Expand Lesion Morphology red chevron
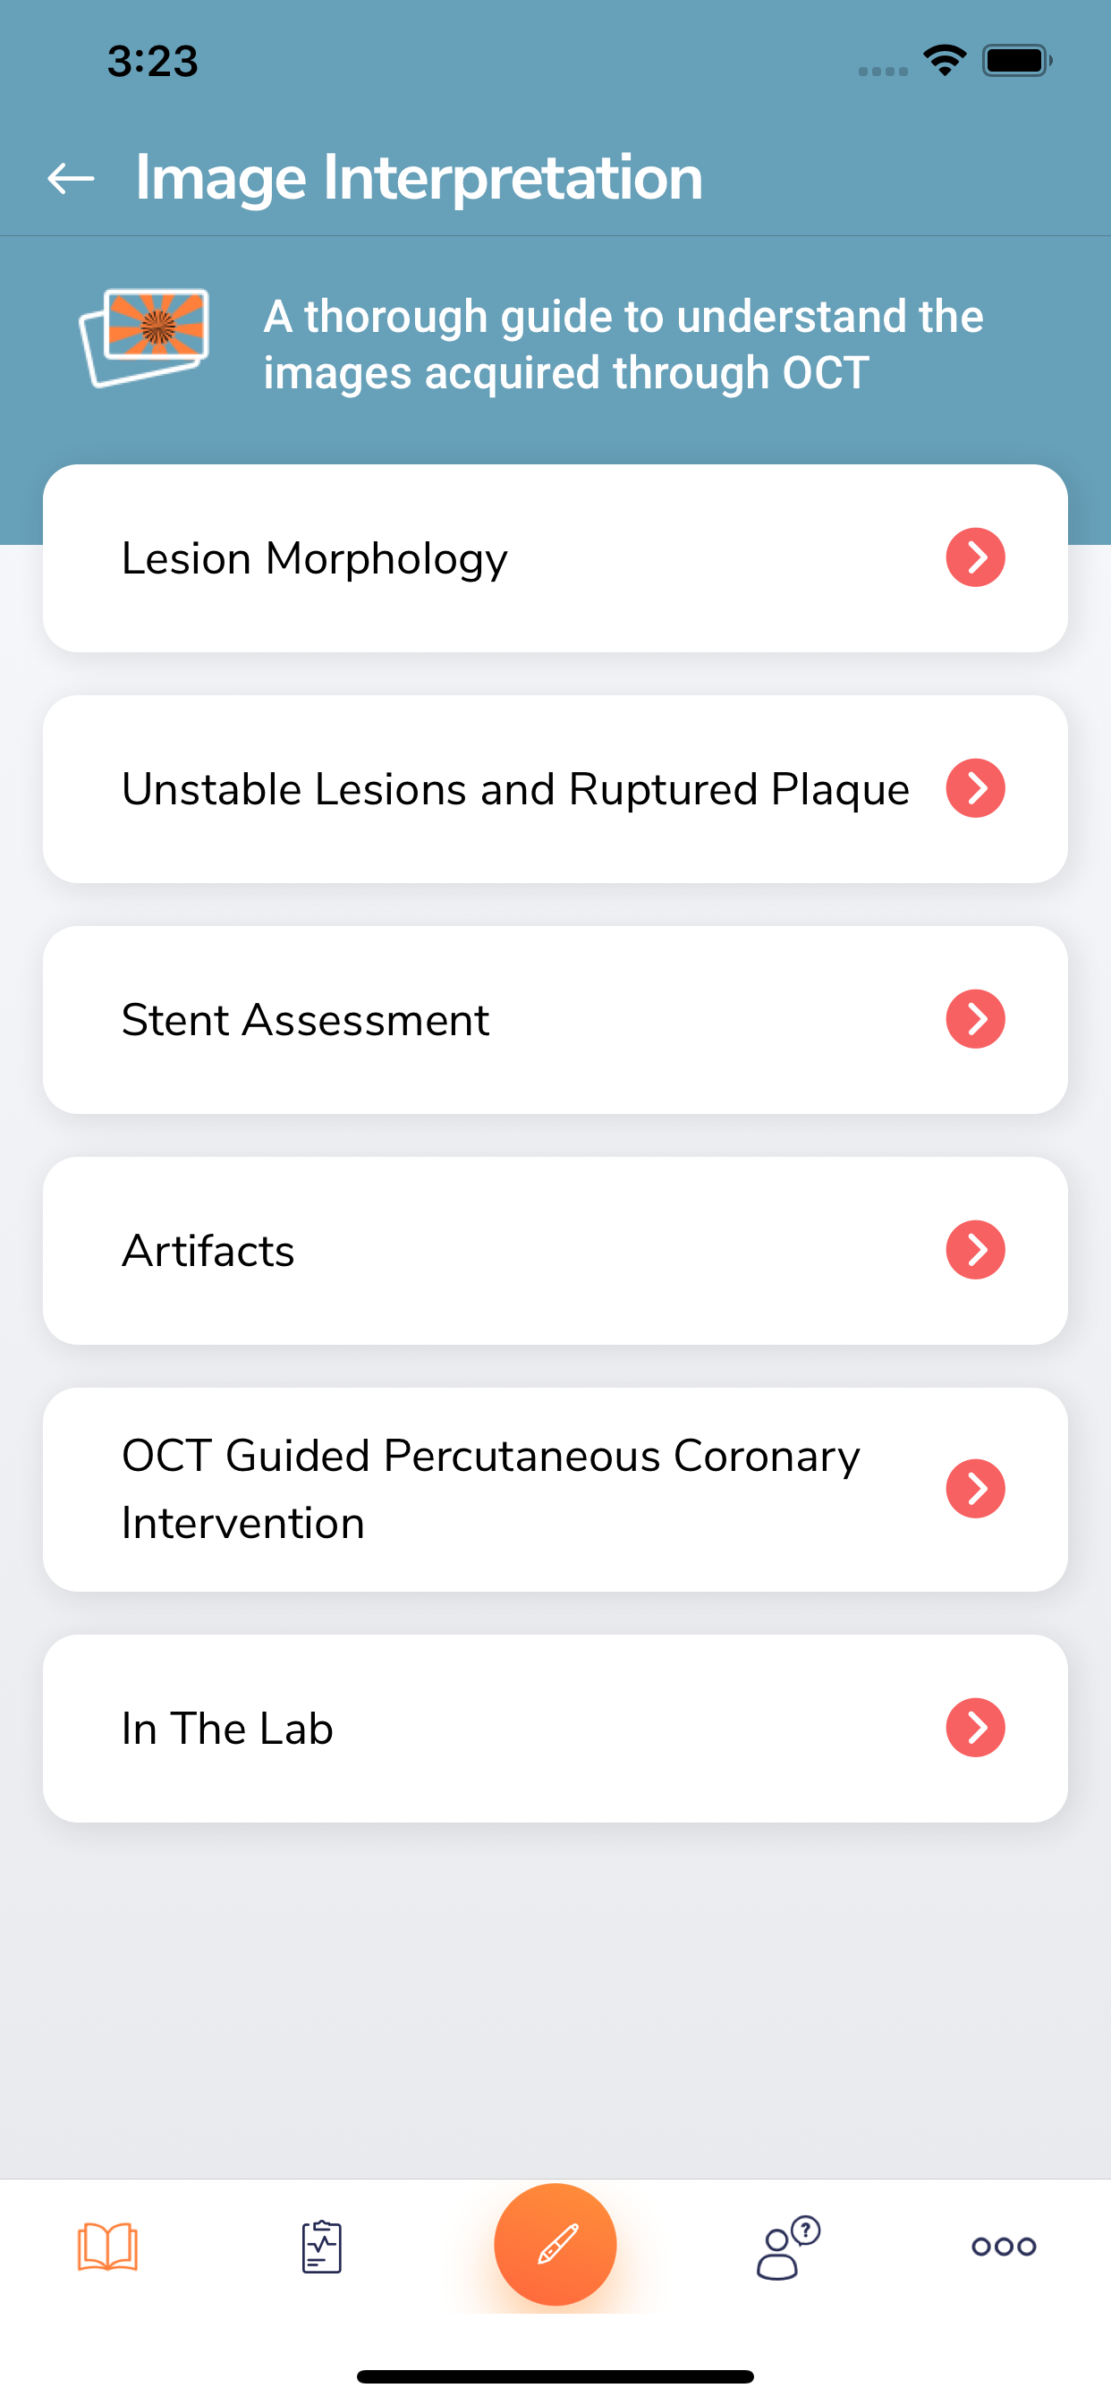1111x2405 pixels. point(976,557)
